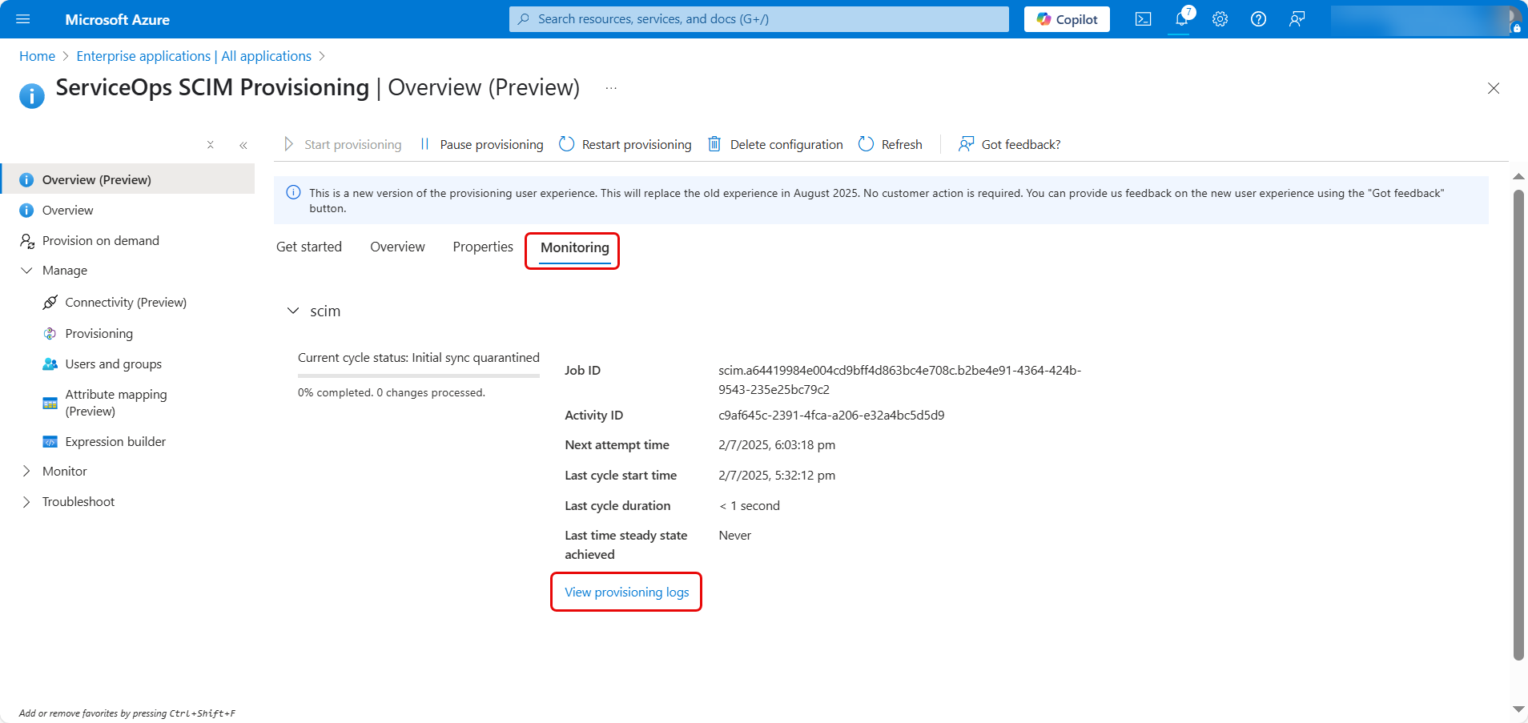Image resolution: width=1528 pixels, height=723 pixels.
Task: Click the search resources input field
Action: tap(759, 19)
